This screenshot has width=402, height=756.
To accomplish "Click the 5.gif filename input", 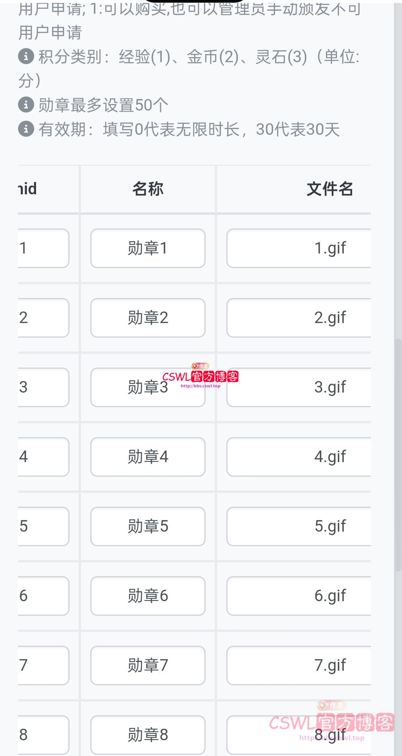I will pos(299,526).
